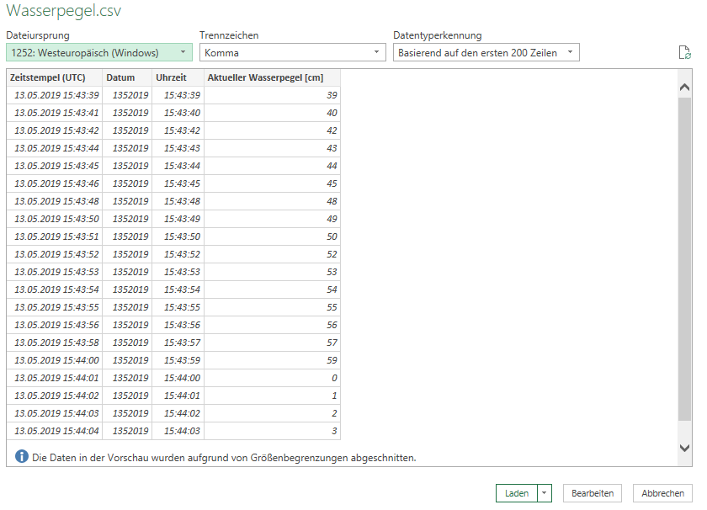
Task: Select the Uhrzeit column header
Action: coord(178,77)
